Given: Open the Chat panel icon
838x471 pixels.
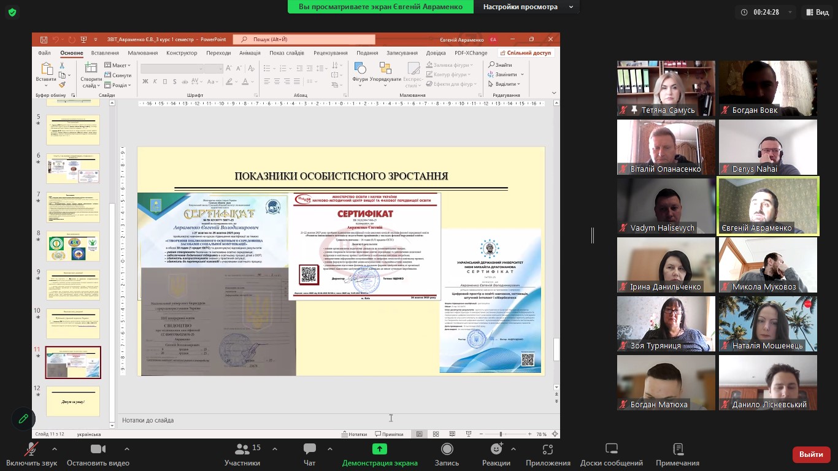Looking at the screenshot, I should [x=310, y=450].
